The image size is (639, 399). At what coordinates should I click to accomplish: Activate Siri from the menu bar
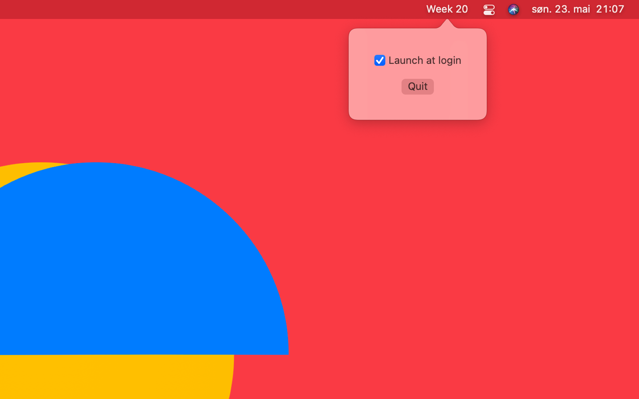coord(513,9)
